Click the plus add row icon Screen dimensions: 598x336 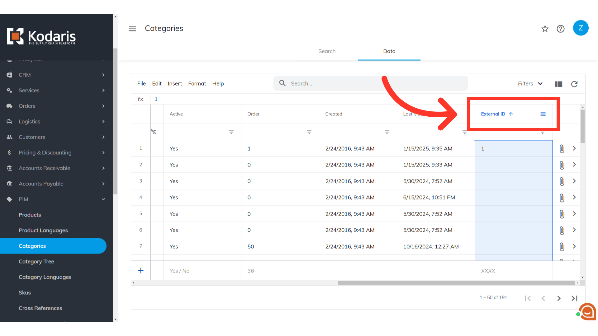pos(141,271)
